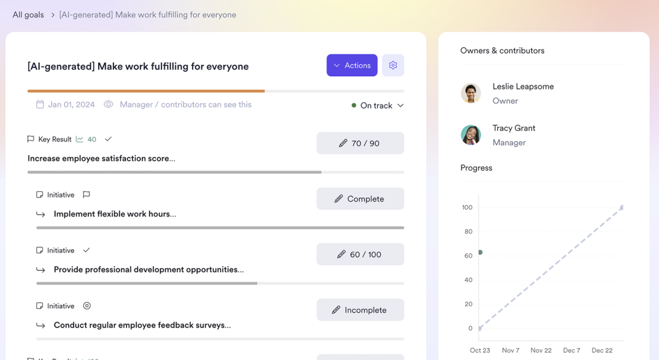Click the note icon beside first Initiative
Viewport: 659px width, 360px height.
[40, 195]
